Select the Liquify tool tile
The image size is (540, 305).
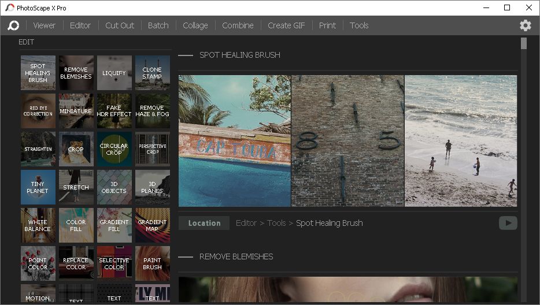[114, 73]
